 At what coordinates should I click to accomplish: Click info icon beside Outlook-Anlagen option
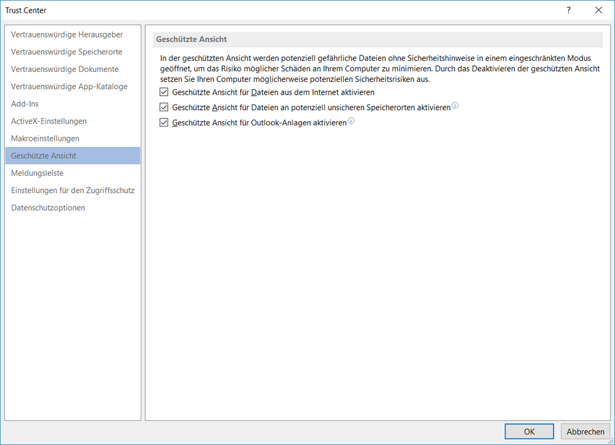click(351, 122)
